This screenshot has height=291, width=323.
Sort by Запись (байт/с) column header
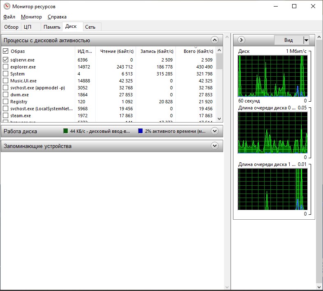[x=157, y=51]
